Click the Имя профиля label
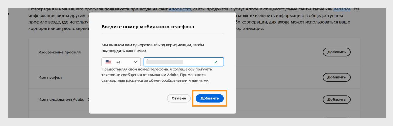393x126 pixels. pos(51,78)
